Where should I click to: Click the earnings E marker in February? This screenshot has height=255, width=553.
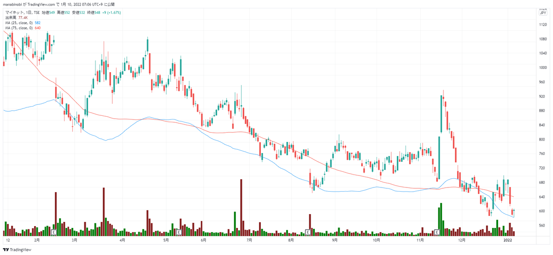pos(54,233)
